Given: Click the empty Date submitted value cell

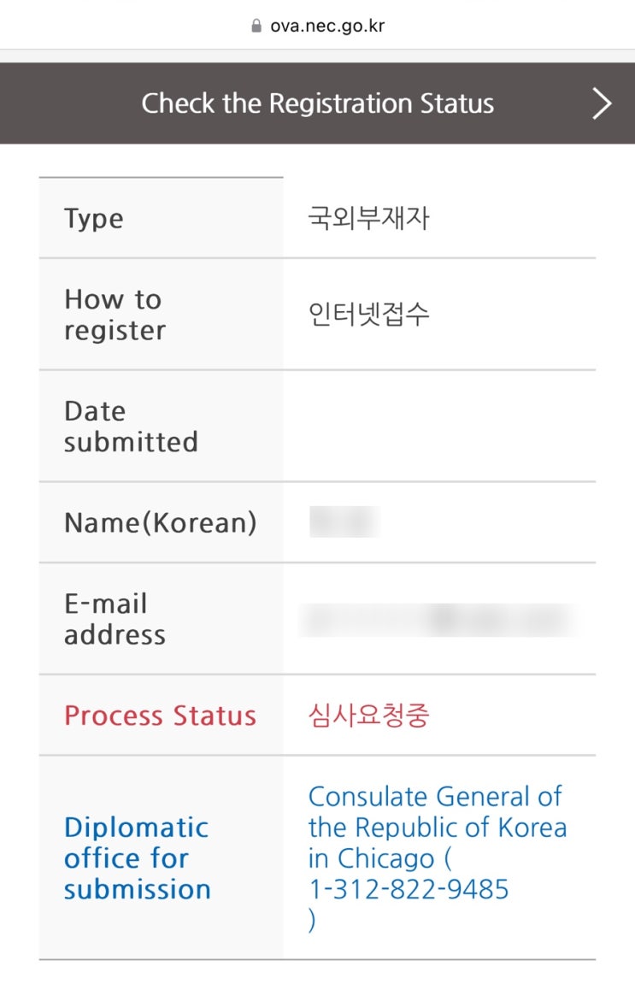Looking at the screenshot, I should point(438,427).
